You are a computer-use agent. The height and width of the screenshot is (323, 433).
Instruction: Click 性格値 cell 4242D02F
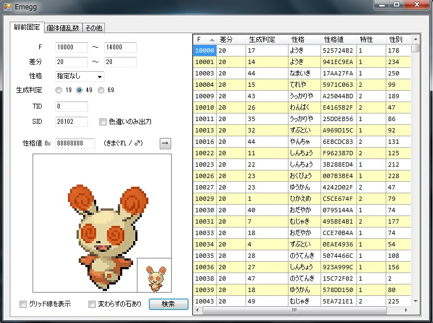point(339,188)
